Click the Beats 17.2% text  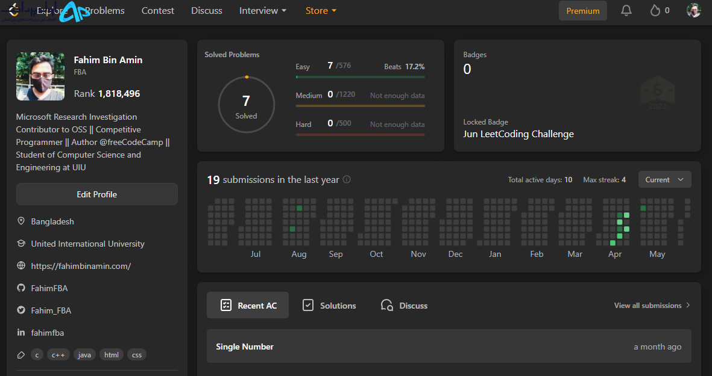(x=404, y=67)
